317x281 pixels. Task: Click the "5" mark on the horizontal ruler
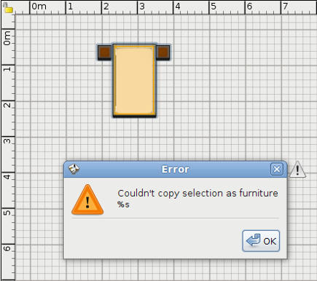pos(214,7)
